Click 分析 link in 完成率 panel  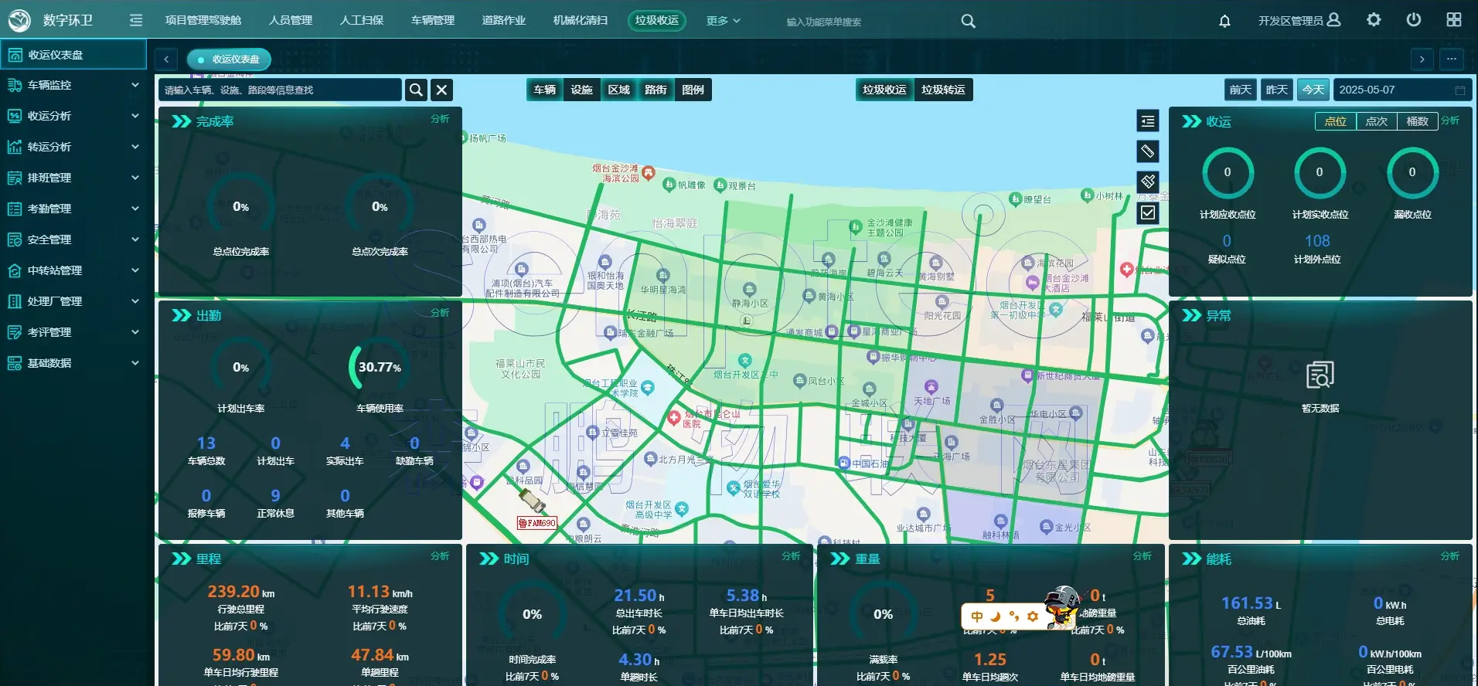point(440,119)
